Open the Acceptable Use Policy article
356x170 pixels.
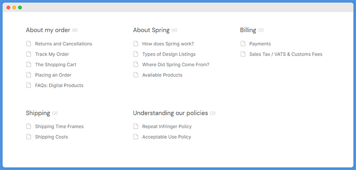[166, 137]
